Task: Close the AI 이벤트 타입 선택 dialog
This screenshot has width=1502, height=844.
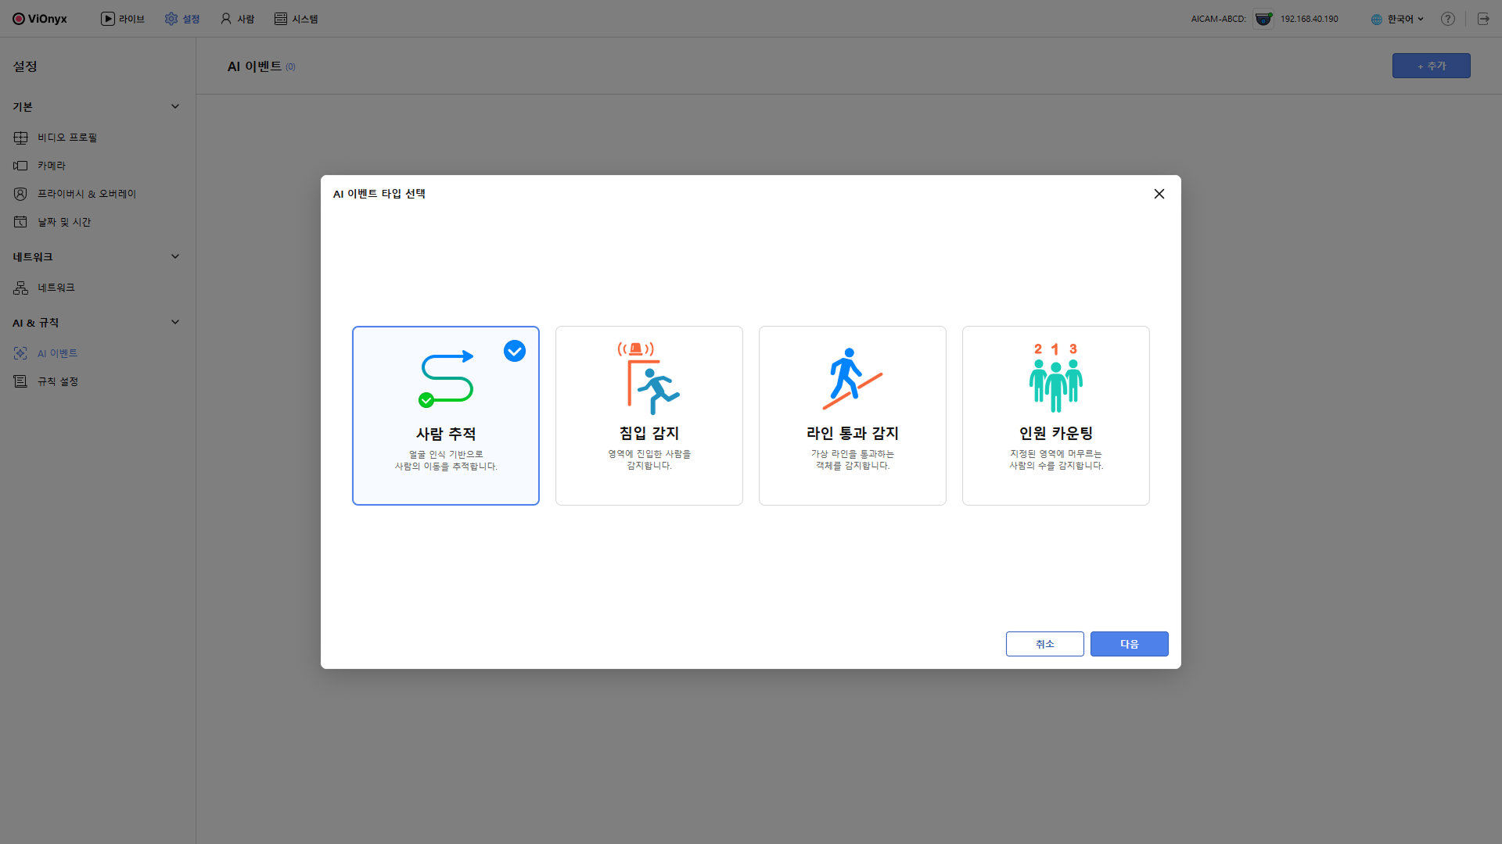Action: point(1159,194)
